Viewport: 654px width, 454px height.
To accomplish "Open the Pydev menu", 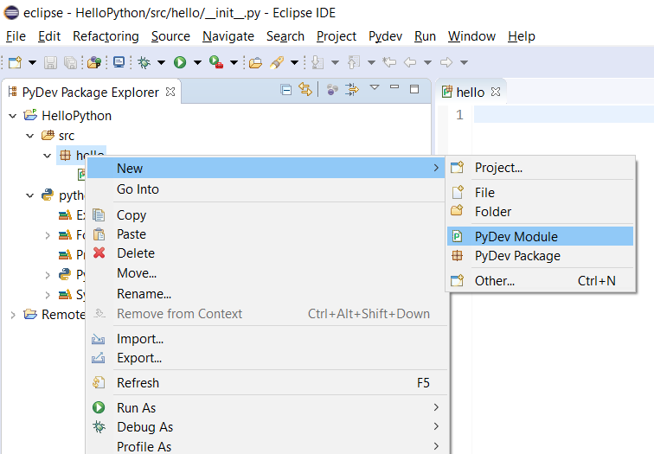I will 386,36.
